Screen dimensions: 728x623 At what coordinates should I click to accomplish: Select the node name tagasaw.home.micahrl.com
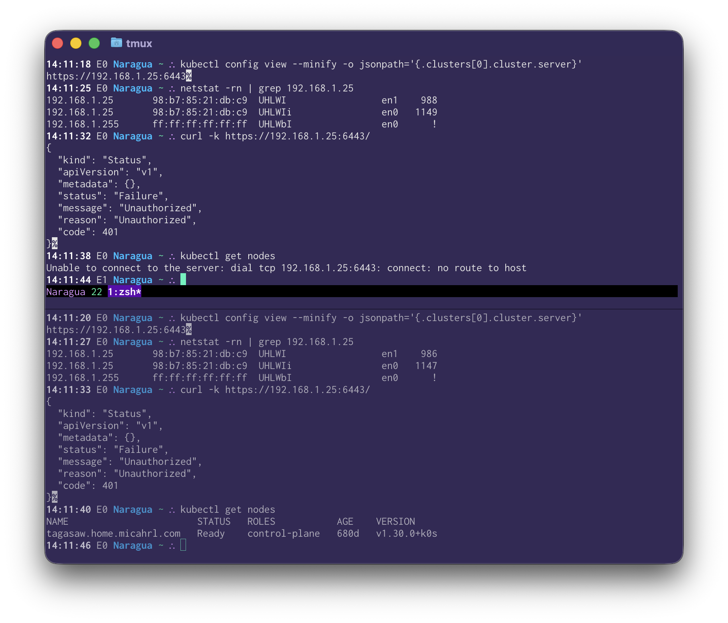(113, 533)
